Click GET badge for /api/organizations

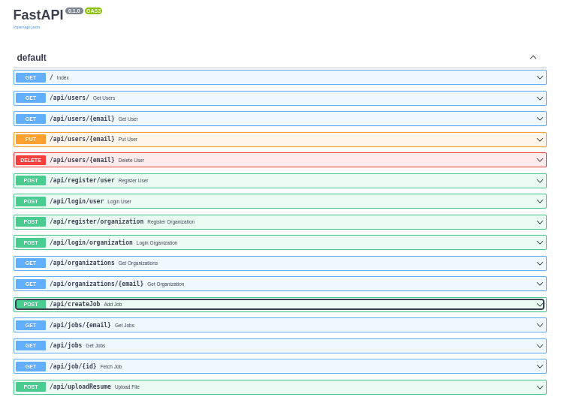(31, 263)
